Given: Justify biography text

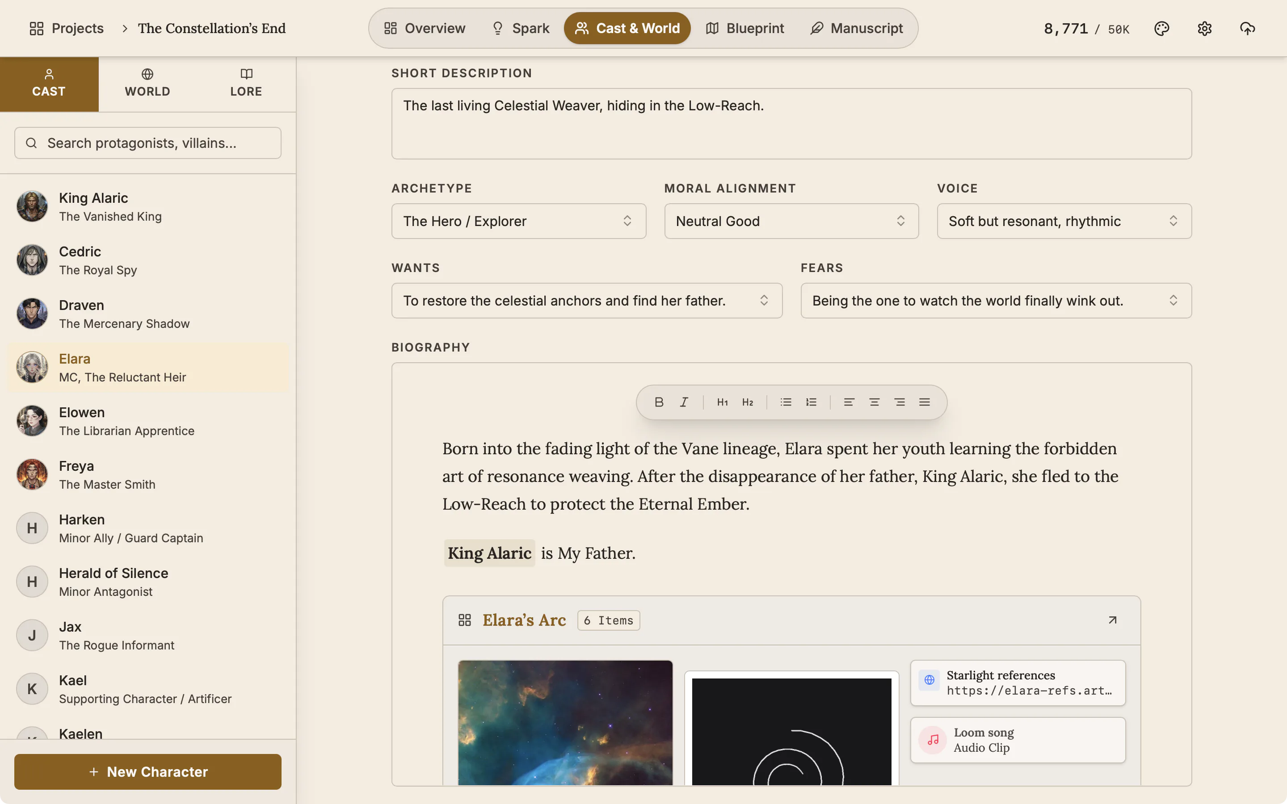Looking at the screenshot, I should (x=924, y=402).
